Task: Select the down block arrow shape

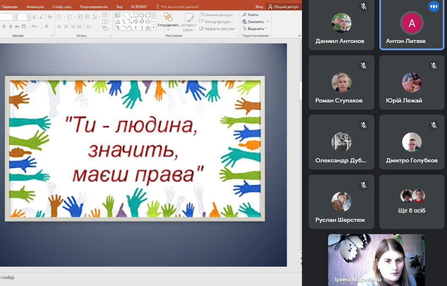Action: 142,22
